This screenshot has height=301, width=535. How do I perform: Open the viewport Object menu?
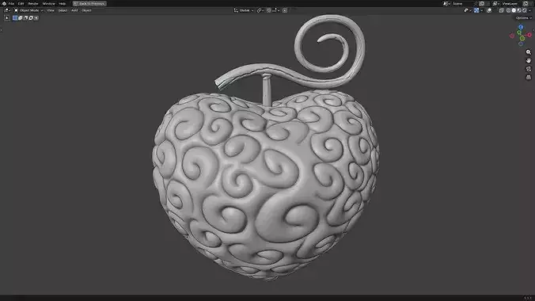pyautogui.click(x=86, y=10)
